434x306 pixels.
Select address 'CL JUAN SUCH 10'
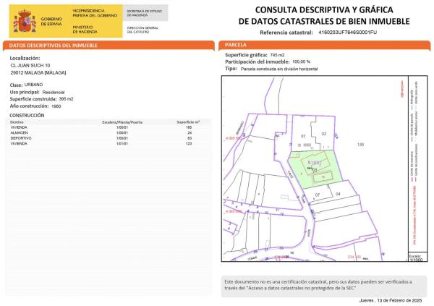coord(30,65)
